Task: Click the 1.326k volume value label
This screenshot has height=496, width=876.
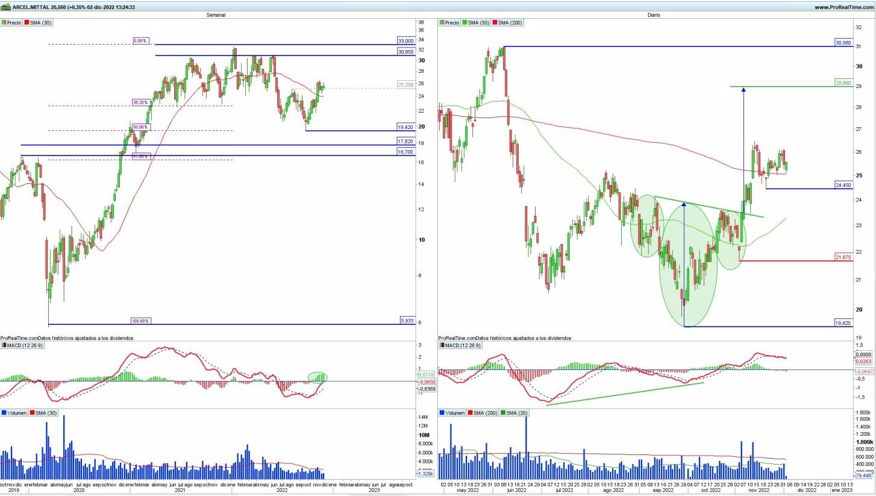Action: [x=425, y=474]
